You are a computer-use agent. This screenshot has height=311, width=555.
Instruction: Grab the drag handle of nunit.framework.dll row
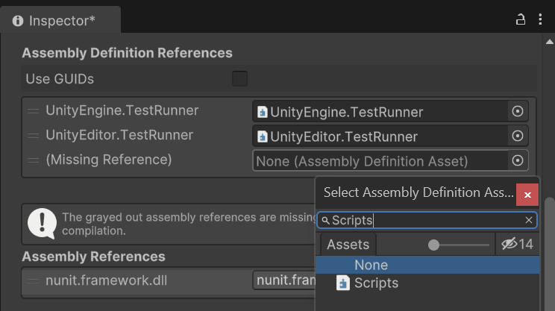(34, 281)
